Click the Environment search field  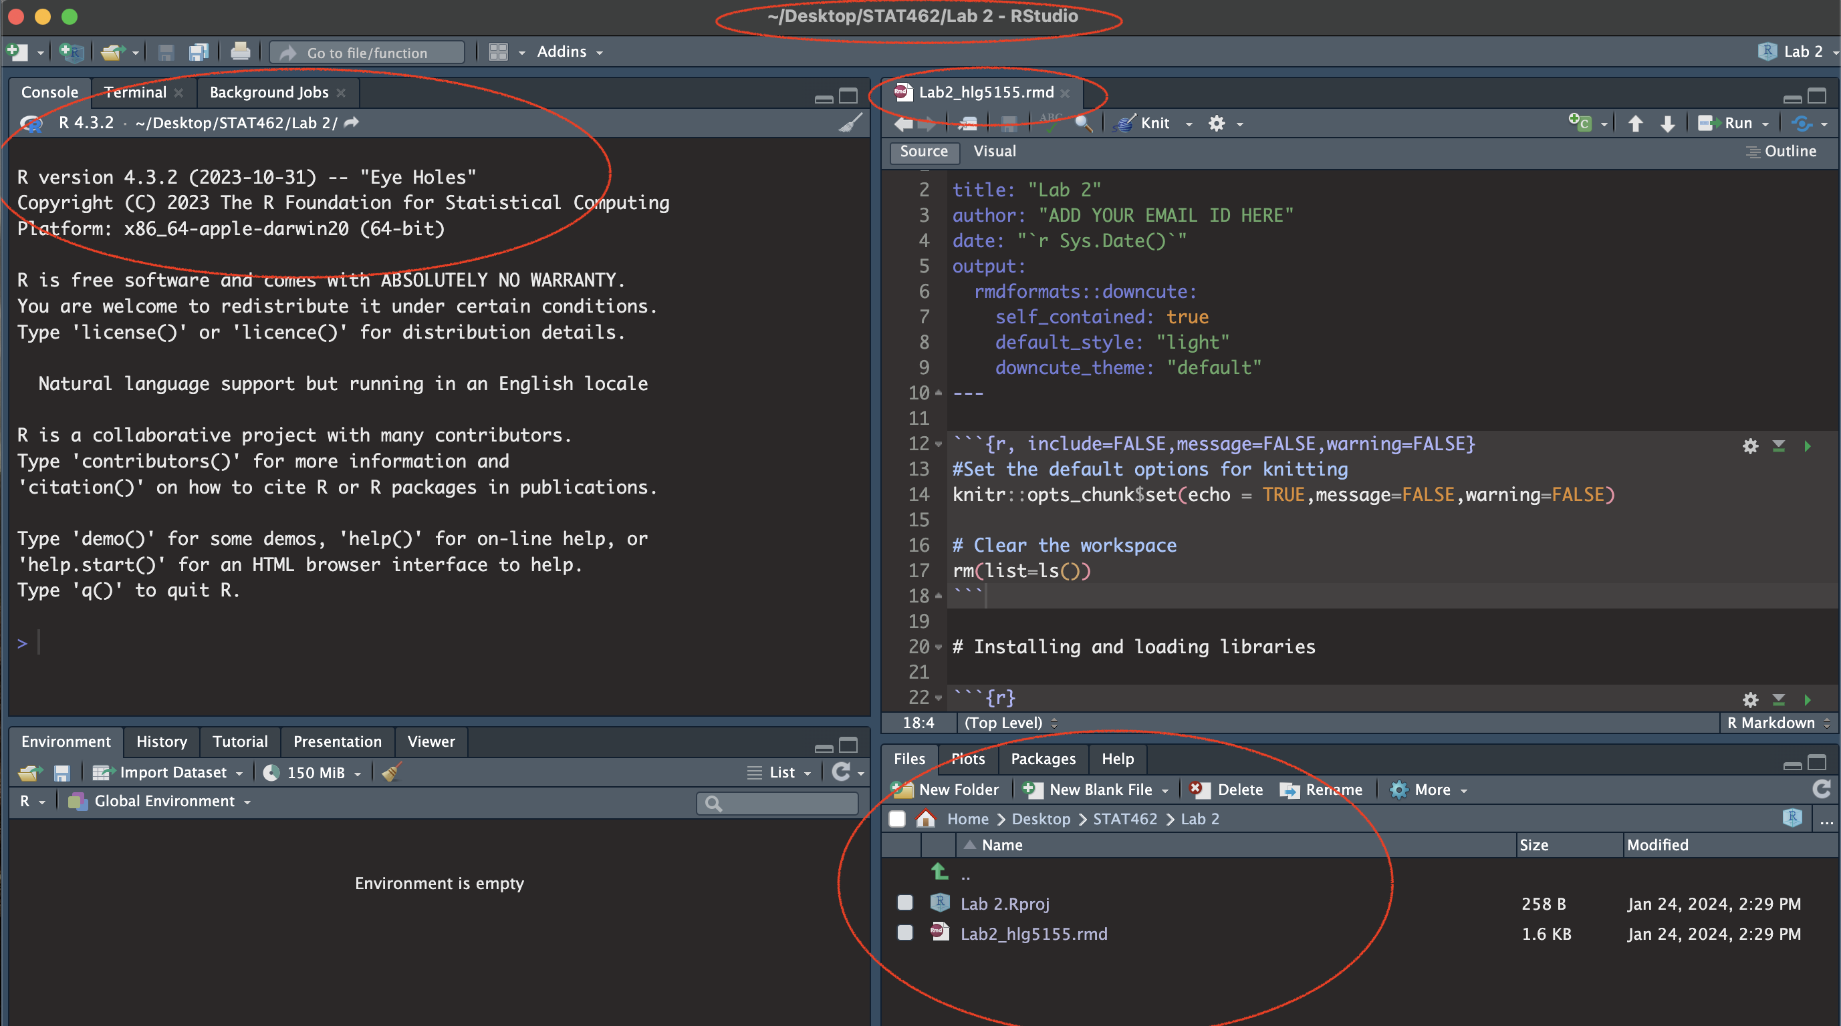point(777,804)
